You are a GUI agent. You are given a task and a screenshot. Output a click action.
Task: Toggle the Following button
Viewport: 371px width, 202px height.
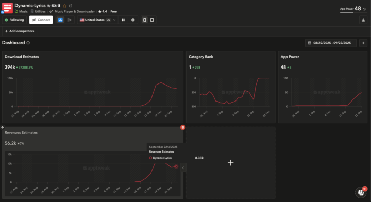(x=14, y=20)
